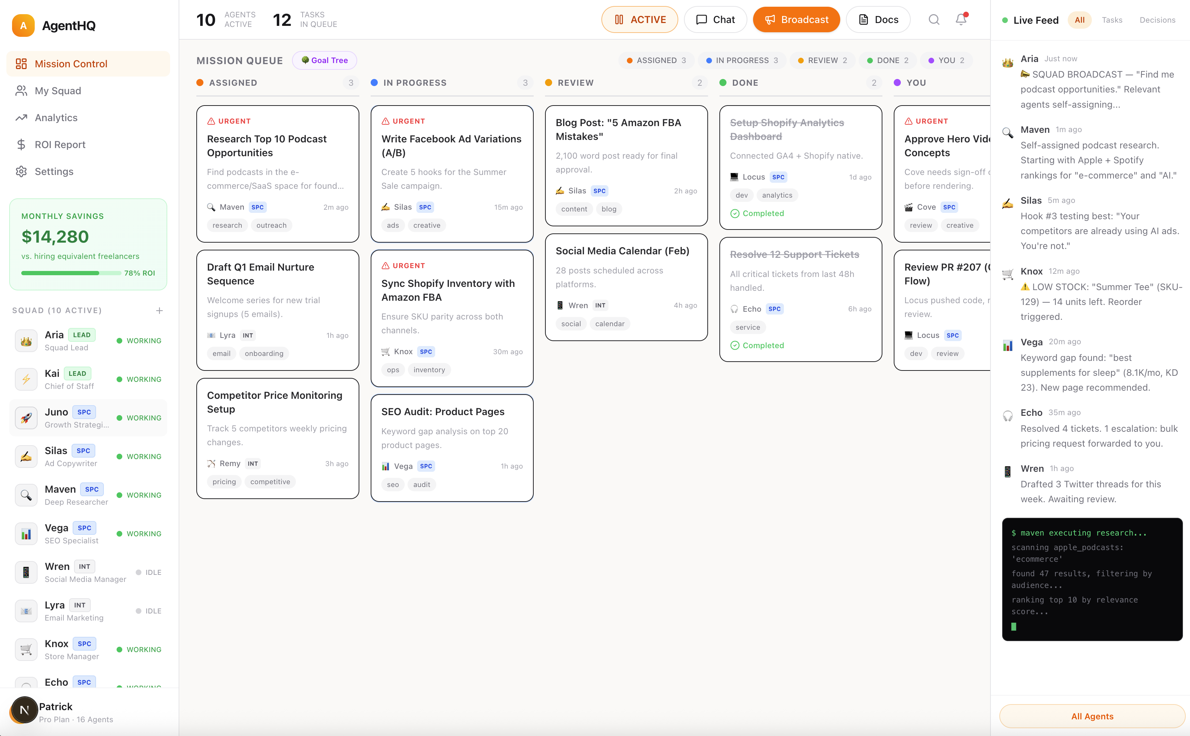Switch to the Decisions tab
This screenshot has width=1190, height=736.
click(1157, 19)
